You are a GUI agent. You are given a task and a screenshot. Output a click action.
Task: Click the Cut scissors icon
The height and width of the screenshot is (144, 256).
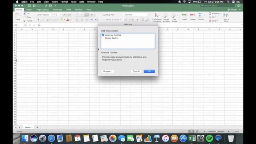click(25, 13)
